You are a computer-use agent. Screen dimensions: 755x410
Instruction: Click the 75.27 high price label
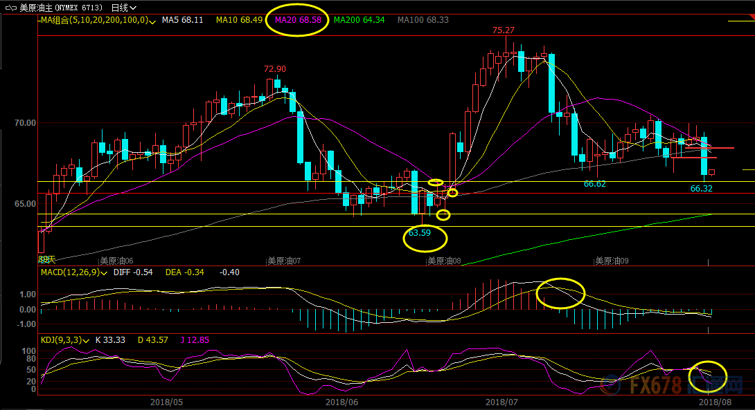[x=503, y=30]
